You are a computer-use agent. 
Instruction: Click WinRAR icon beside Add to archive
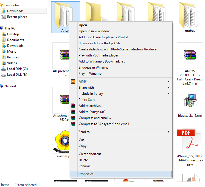73,106
